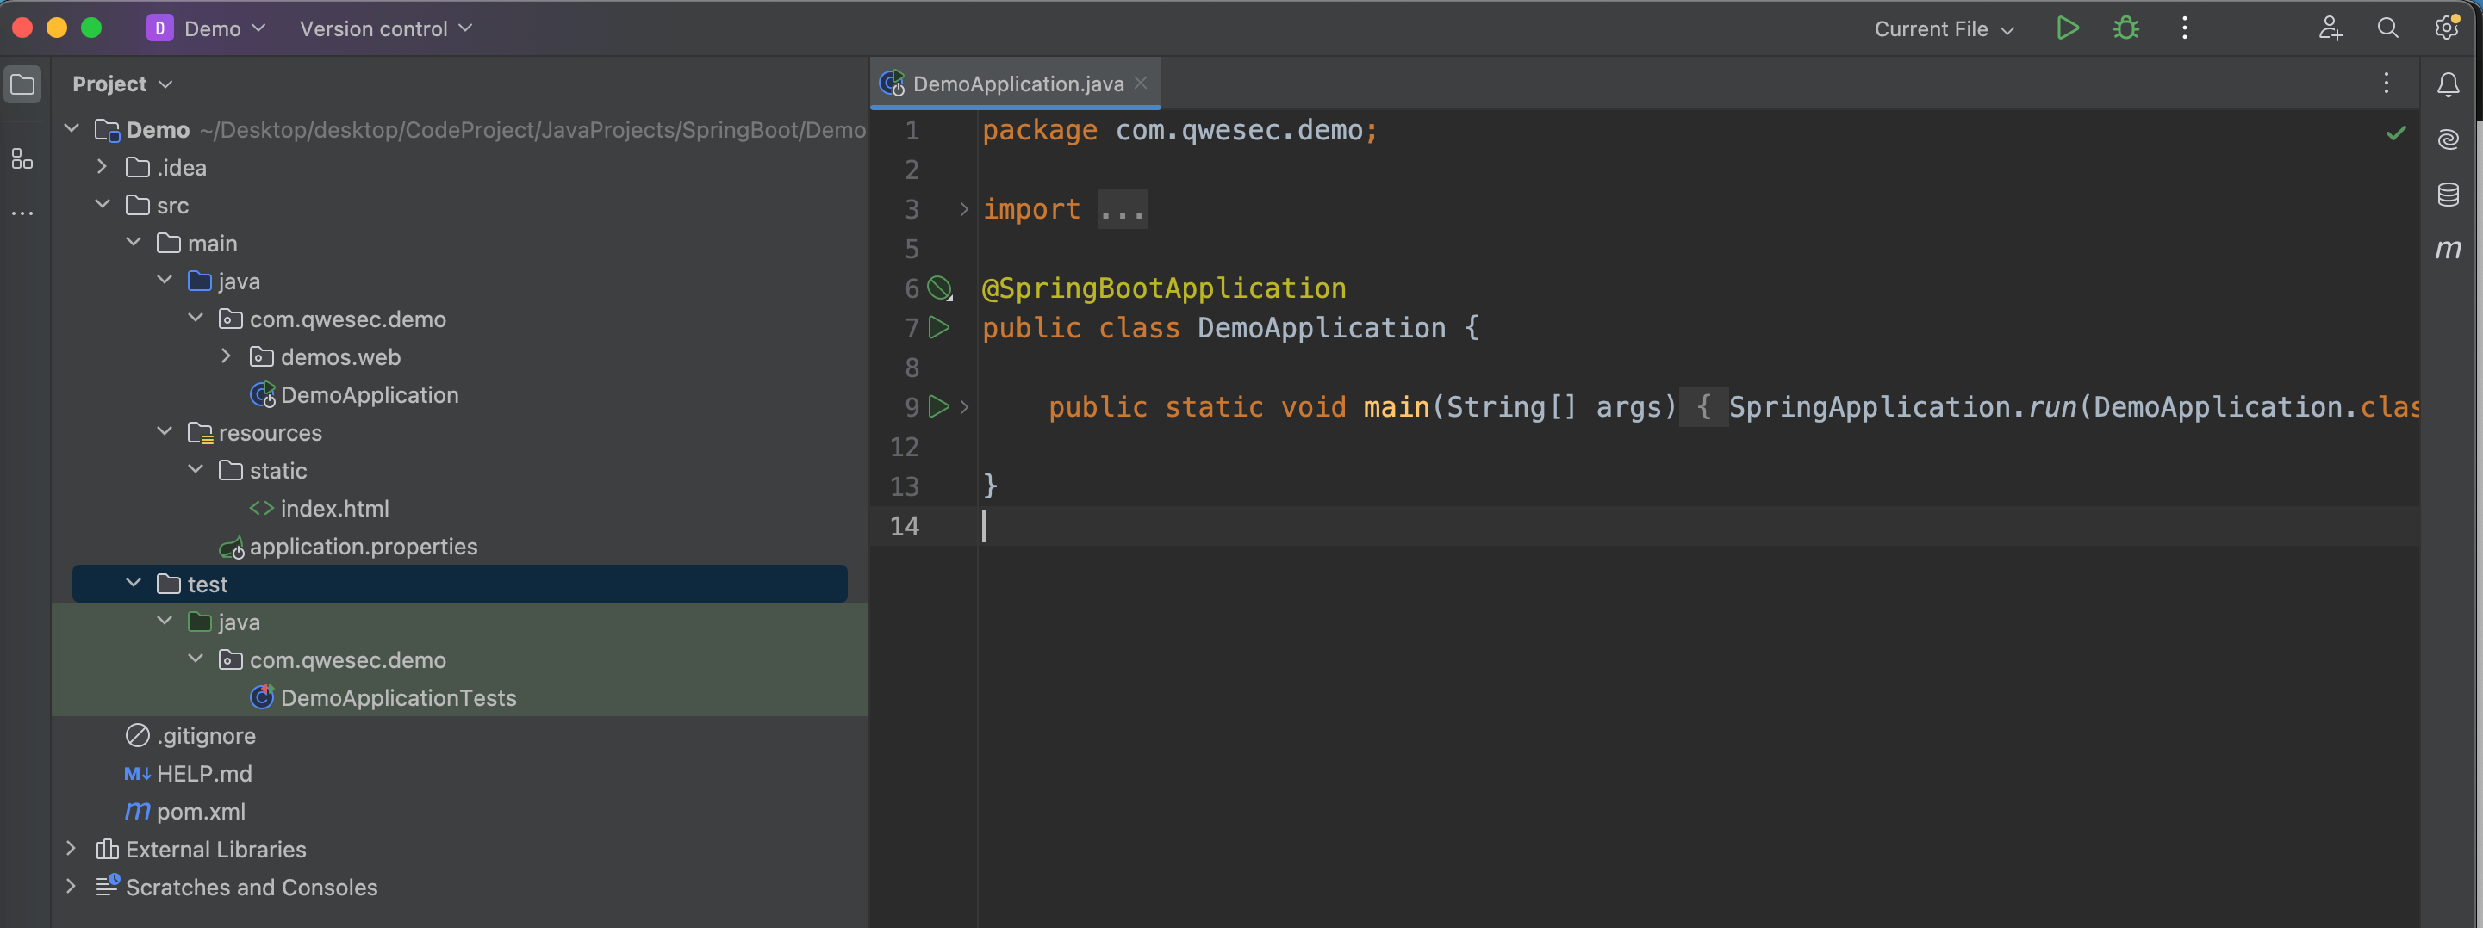The height and width of the screenshot is (928, 2483).
Task: Expand the demos.web package
Action: (226, 356)
